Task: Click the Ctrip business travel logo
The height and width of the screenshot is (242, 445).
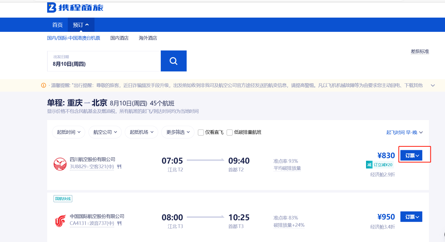Action: (75, 8)
